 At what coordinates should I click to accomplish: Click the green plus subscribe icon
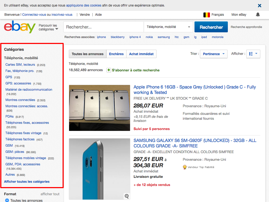click(109, 70)
